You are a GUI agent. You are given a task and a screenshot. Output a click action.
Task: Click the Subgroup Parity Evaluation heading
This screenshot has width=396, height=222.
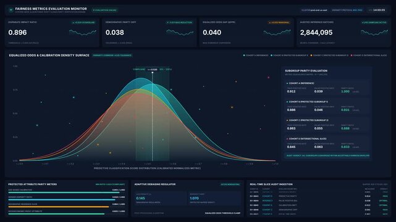pyautogui.click(x=306, y=71)
